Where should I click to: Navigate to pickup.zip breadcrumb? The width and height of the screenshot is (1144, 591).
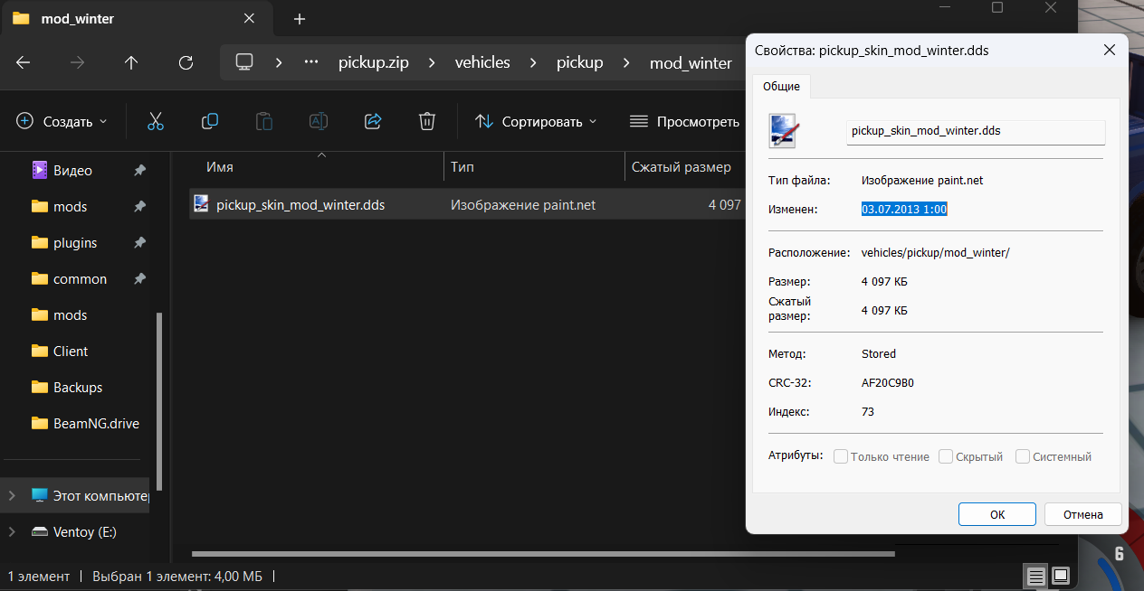coord(374,62)
